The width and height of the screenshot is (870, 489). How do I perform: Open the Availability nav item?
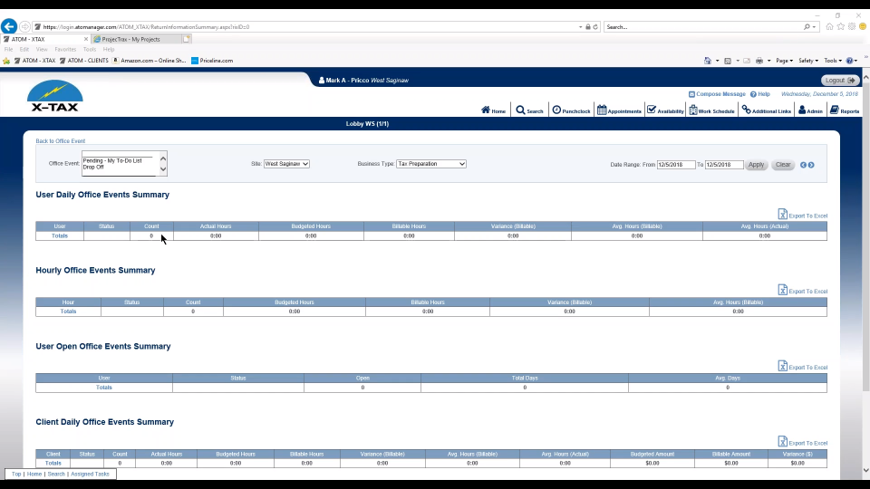[665, 110]
